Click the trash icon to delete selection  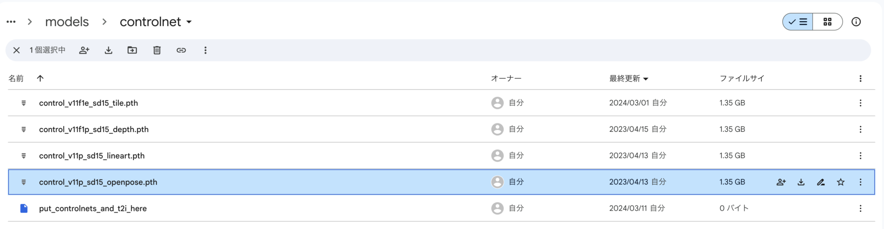point(157,50)
